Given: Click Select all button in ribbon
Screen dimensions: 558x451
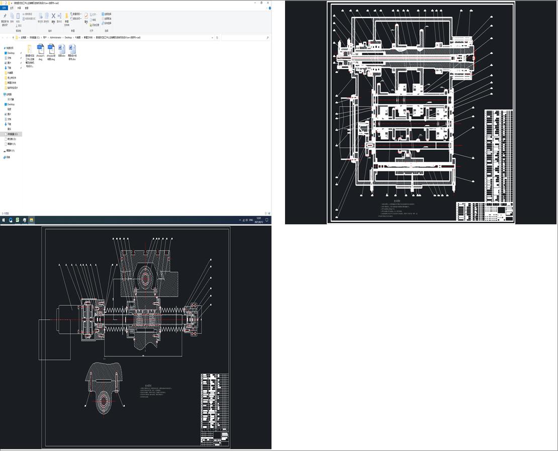Looking at the screenshot, I should click(x=107, y=14).
